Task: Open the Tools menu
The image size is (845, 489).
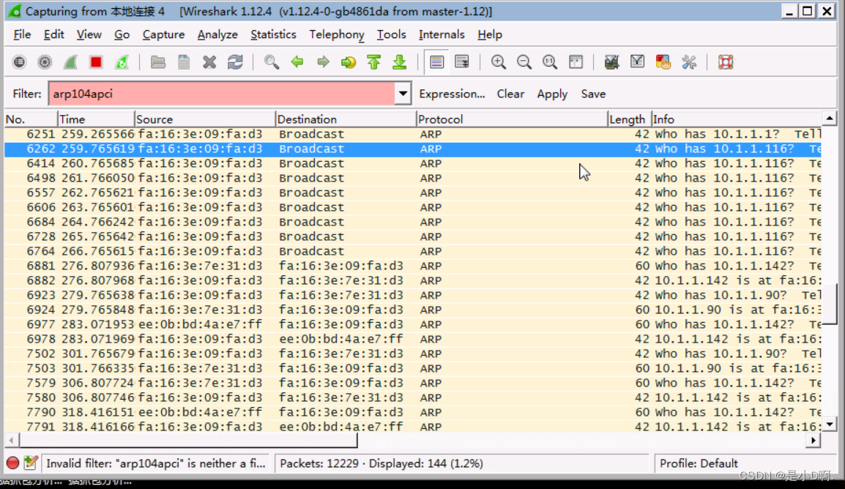Action: (x=391, y=34)
